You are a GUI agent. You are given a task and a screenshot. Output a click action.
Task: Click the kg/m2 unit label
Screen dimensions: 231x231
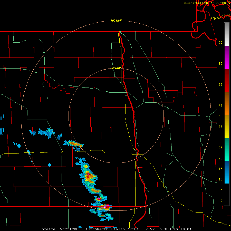coord(216,18)
